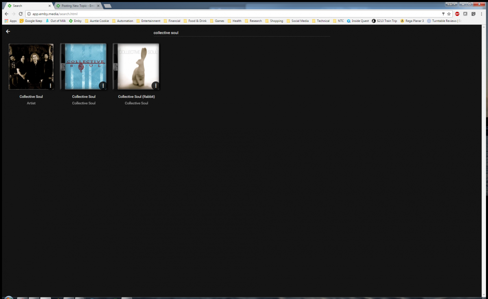Image resolution: width=488 pixels, height=299 pixels.
Task: Click the site info icon in address bar
Action: [x=29, y=14]
